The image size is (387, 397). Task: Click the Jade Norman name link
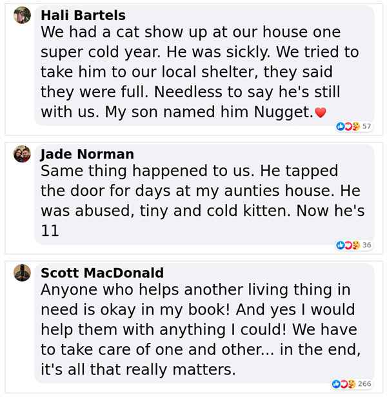pyautogui.click(x=87, y=154)
